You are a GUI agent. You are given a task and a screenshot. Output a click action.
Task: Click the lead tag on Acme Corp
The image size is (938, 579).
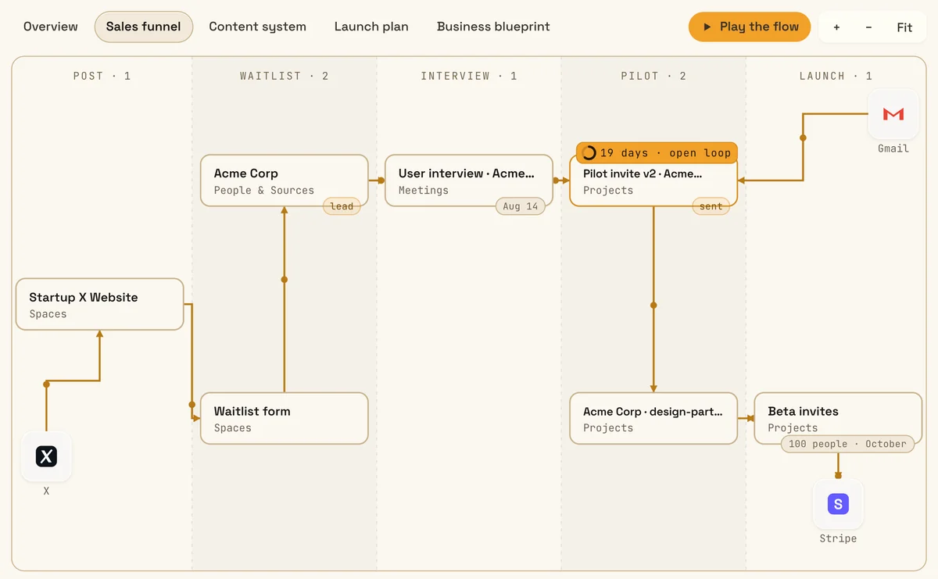pyautogui.click(x=342, y=206)
